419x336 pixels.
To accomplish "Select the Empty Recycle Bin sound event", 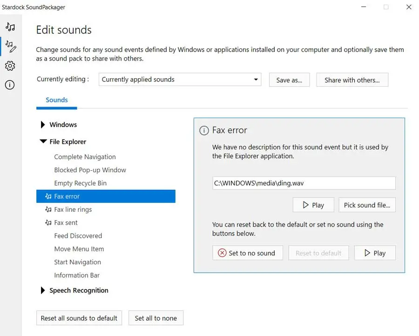I will 80,183.
